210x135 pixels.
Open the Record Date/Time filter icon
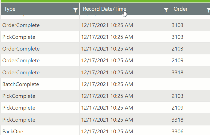(166, 10)
